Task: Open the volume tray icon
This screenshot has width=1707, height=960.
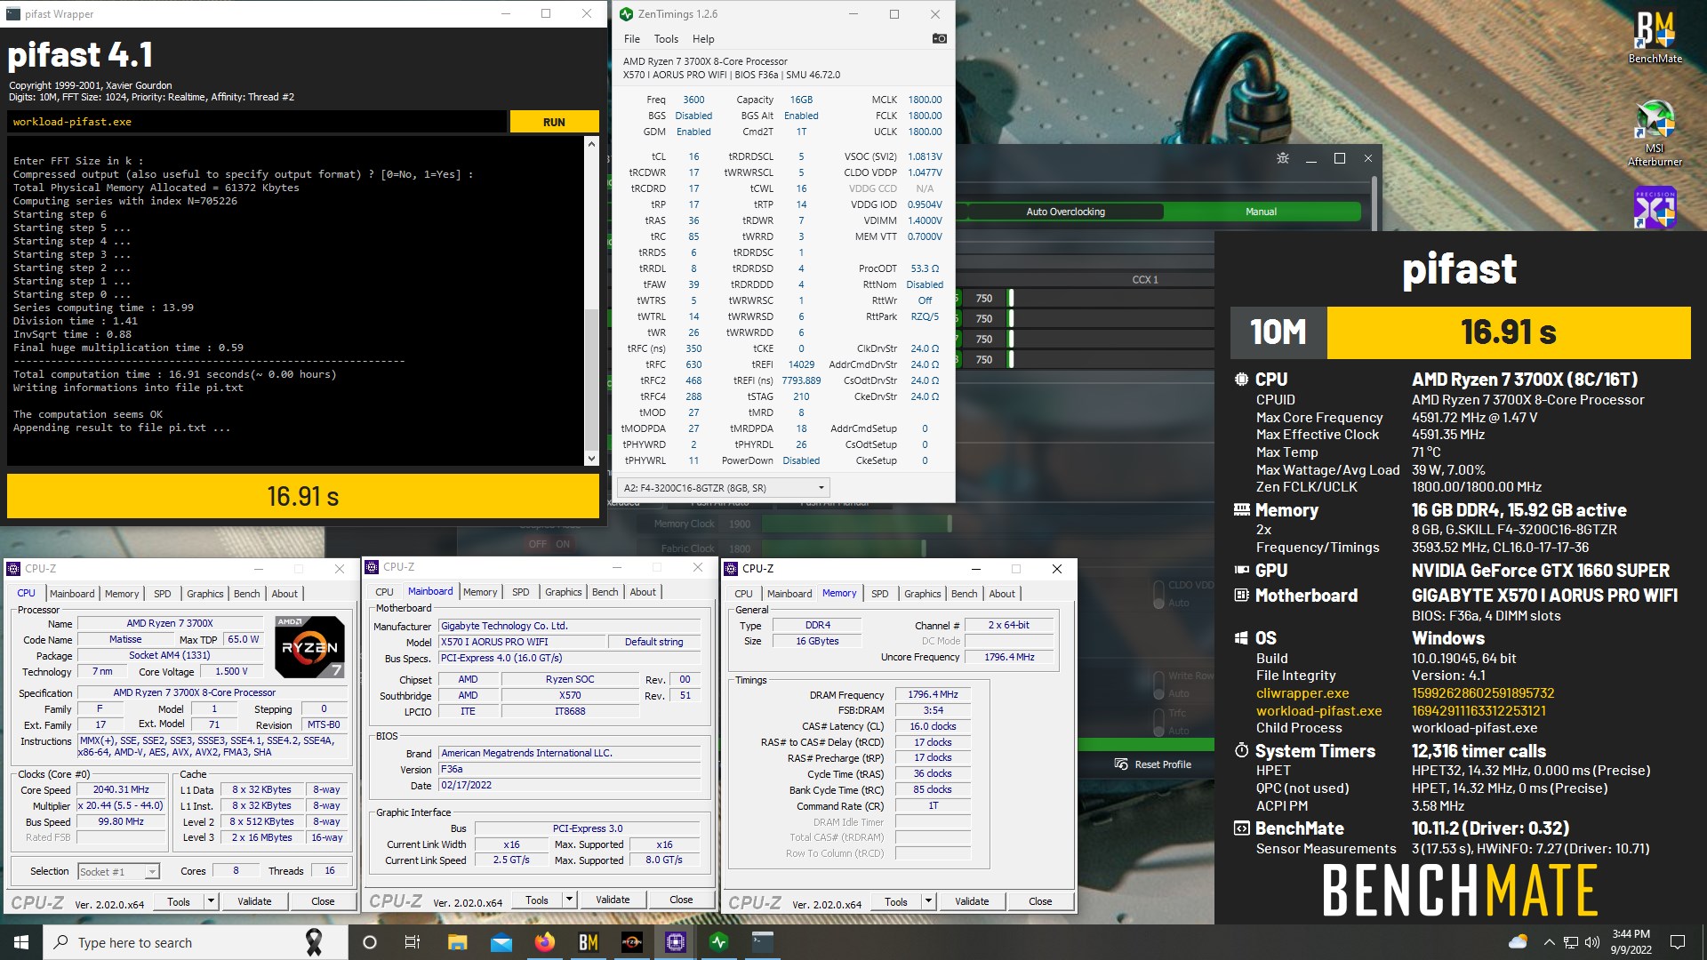Action: pos(1592,942)
